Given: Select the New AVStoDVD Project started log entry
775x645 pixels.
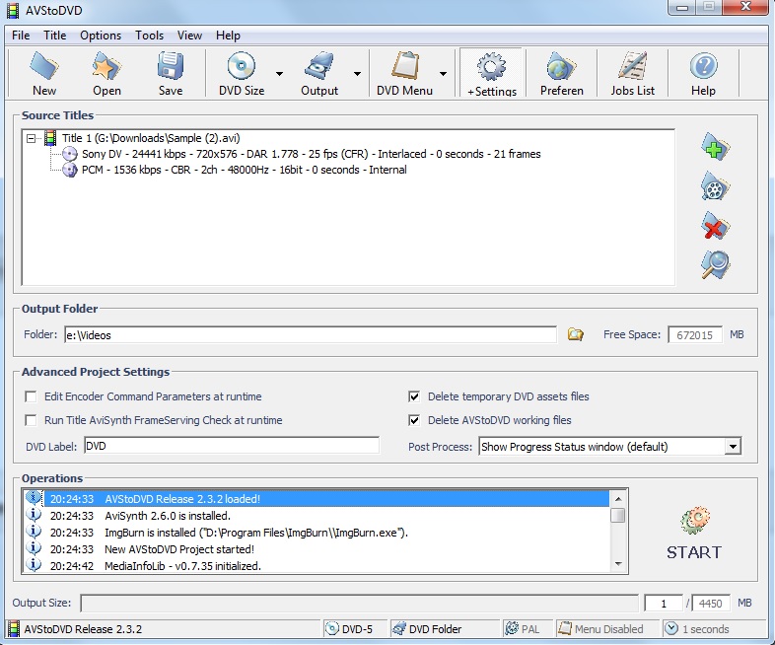Looking at the screenshot, I should (x=317, y=549).
